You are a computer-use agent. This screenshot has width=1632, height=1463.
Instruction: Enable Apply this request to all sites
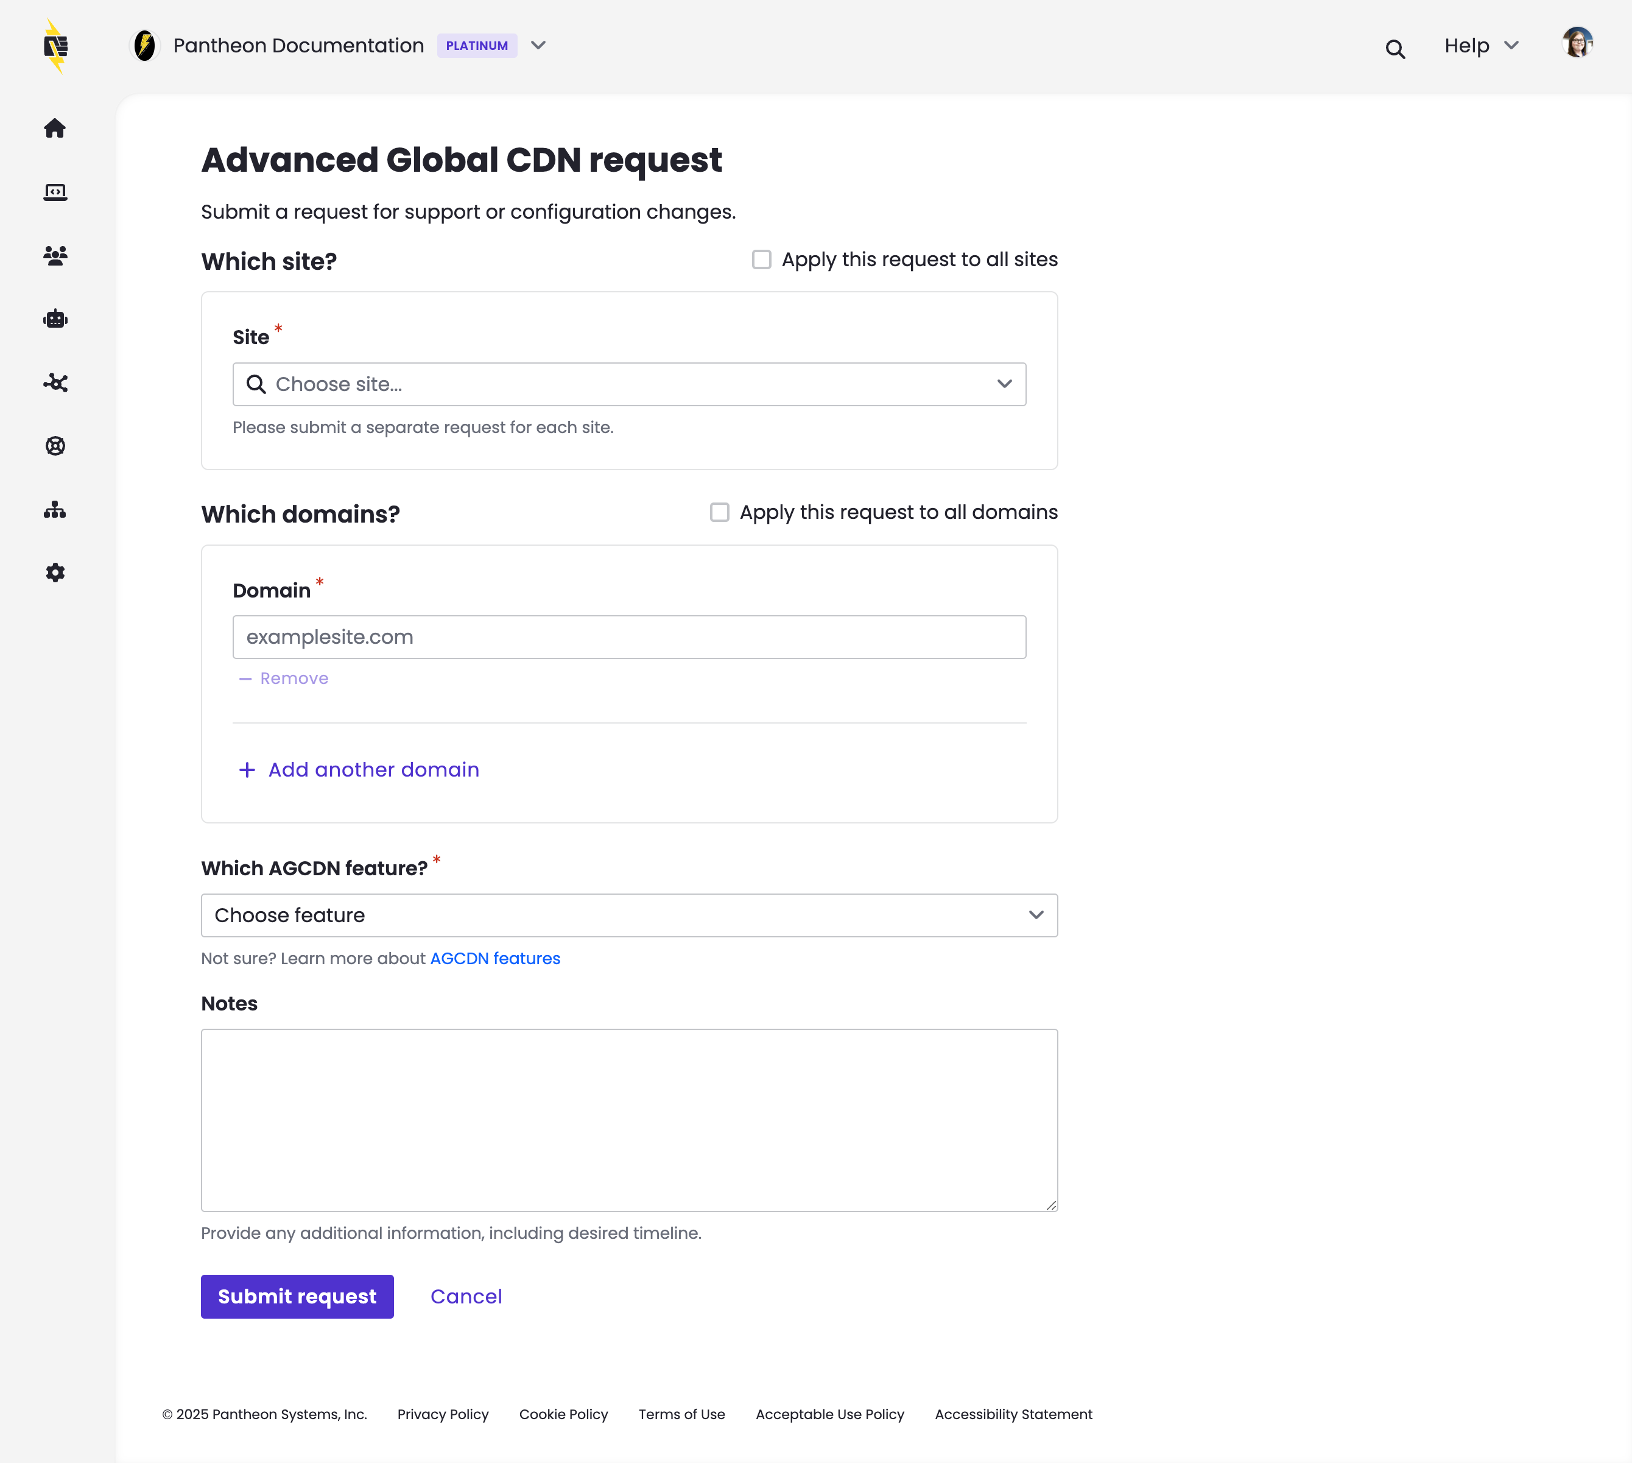point(761,259)
